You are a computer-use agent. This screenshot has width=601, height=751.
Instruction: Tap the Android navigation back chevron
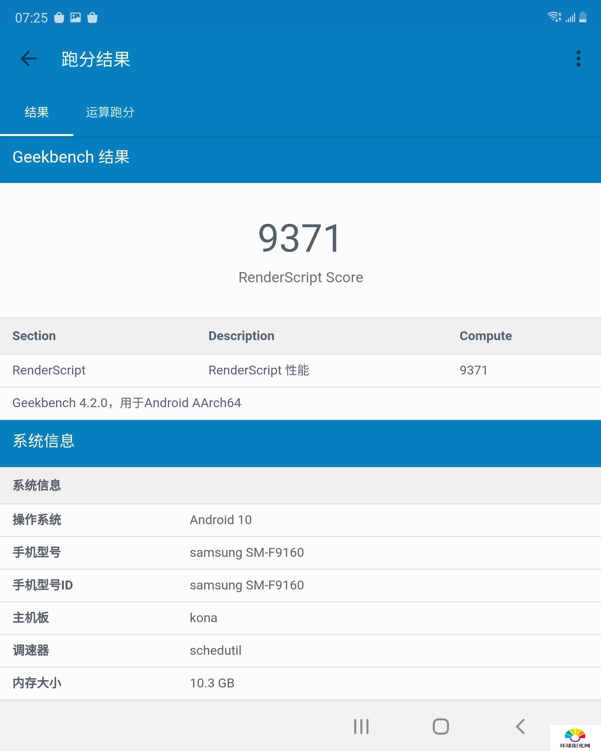[x=520, y=727]
